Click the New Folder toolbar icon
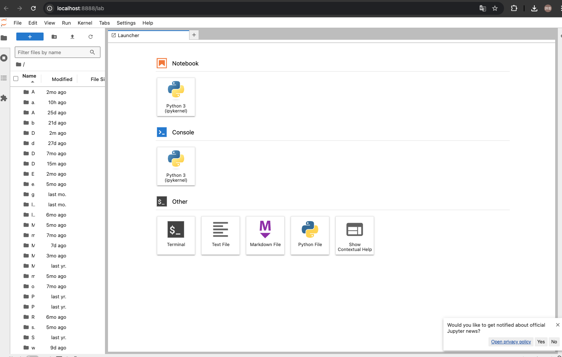The width and height of the screenshot is (562, 357). 54,37
